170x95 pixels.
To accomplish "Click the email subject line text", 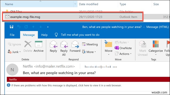I will 59,73.
